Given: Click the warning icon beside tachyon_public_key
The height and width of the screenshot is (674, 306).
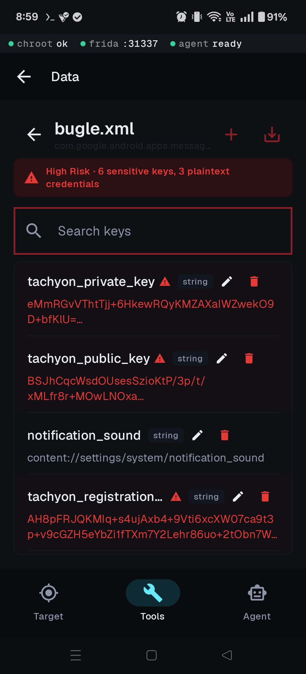Looking at the screenshot, I should 160,359.
